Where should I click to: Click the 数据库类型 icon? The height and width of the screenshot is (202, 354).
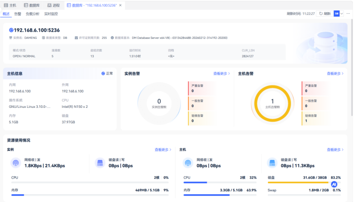(44, 38)
